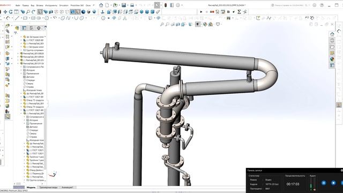The height and width of the screenshot is (193, 343).
Task: Open the DimXpert crosshair tab icon
Action: (39, 28)
